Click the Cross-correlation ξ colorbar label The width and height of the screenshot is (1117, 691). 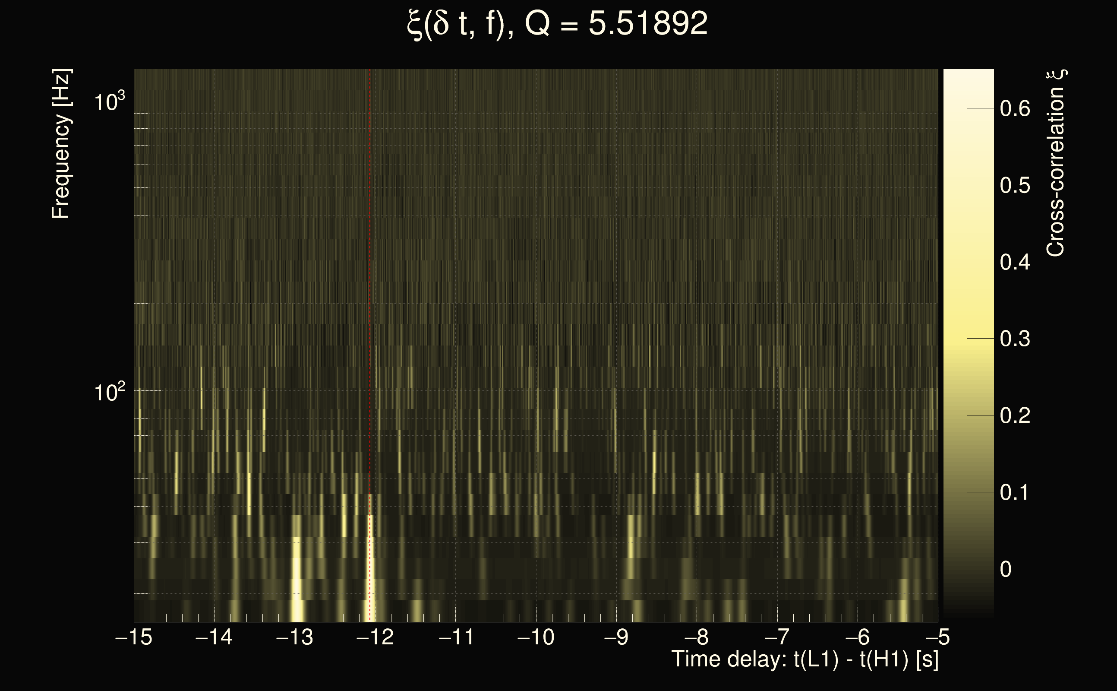click(x=1055, y=163)
